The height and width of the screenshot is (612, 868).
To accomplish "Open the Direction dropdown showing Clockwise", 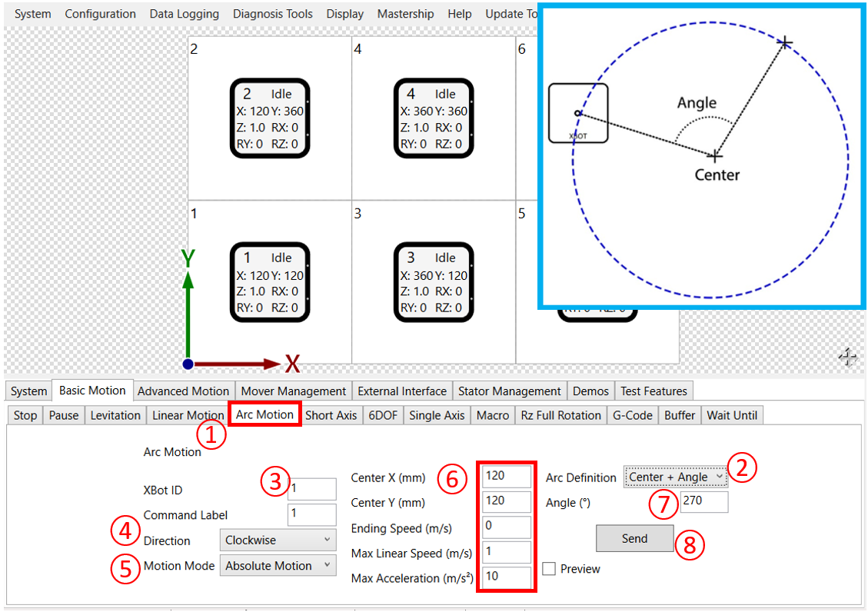I will [278, 540].
